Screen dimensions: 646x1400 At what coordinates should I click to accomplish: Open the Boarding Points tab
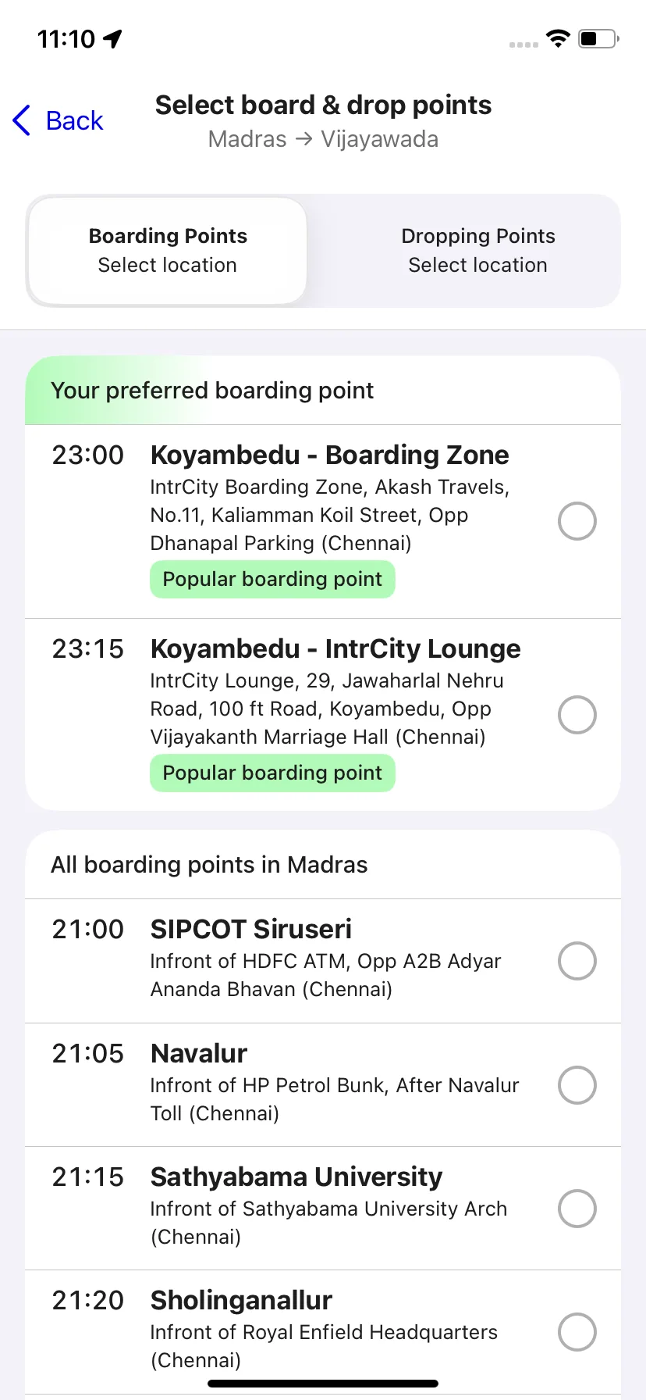(x=168, y=250)
